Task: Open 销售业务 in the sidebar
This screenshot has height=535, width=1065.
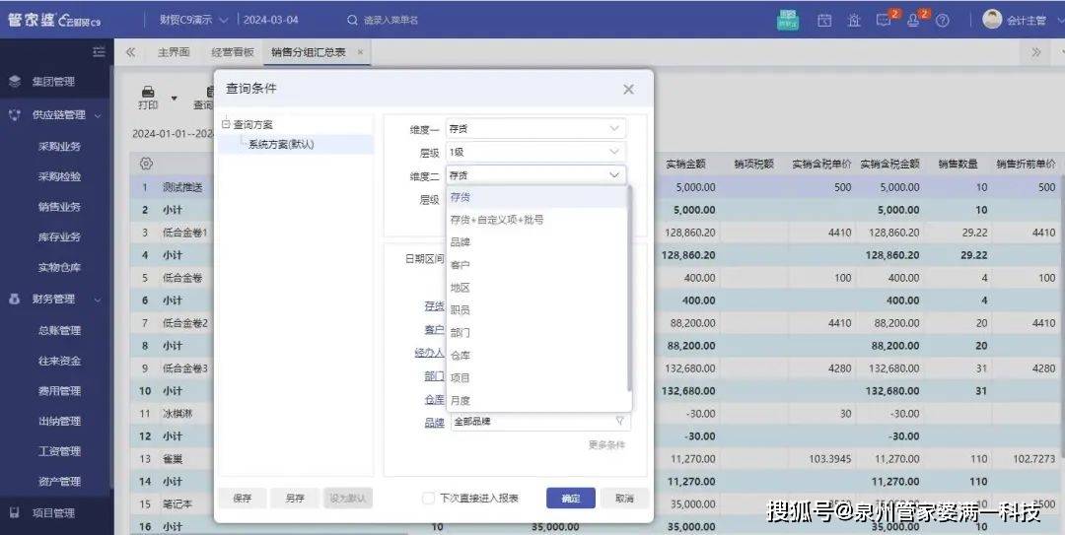Action: [60, 206]
